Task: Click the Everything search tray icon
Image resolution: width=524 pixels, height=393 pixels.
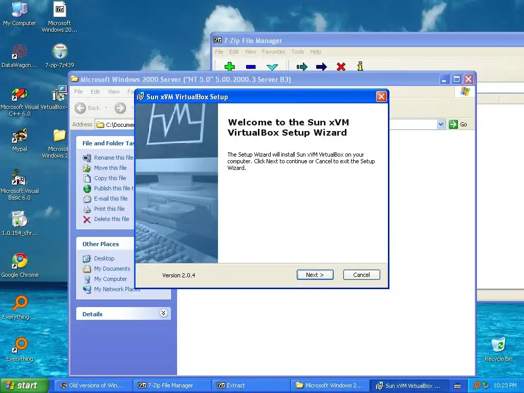Action: [476, 385]
